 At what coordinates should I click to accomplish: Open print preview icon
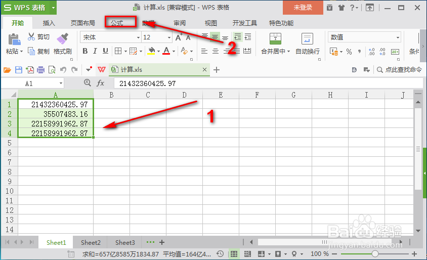(52, 70)
